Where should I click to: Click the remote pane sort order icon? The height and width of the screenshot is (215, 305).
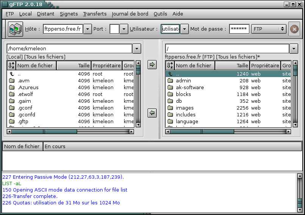click(x=170, y=65)
